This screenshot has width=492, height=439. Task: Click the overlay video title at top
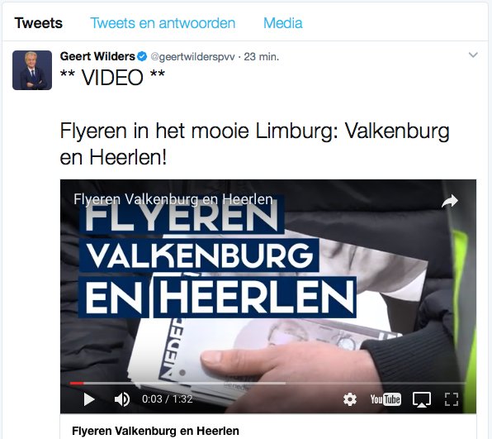173,199
